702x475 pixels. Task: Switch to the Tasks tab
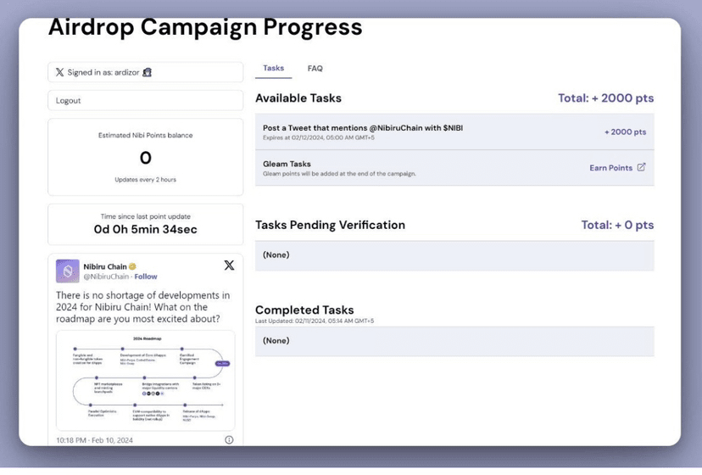pyautogui.click(x=273, y=68)
